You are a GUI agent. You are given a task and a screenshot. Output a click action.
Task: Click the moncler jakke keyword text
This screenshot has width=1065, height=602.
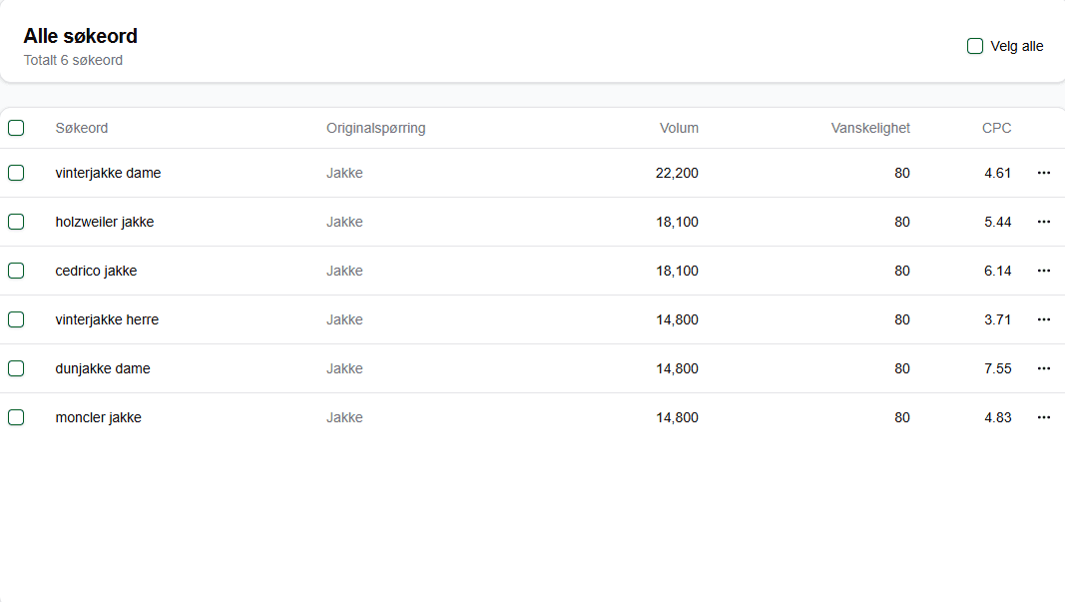coord(98,417)
